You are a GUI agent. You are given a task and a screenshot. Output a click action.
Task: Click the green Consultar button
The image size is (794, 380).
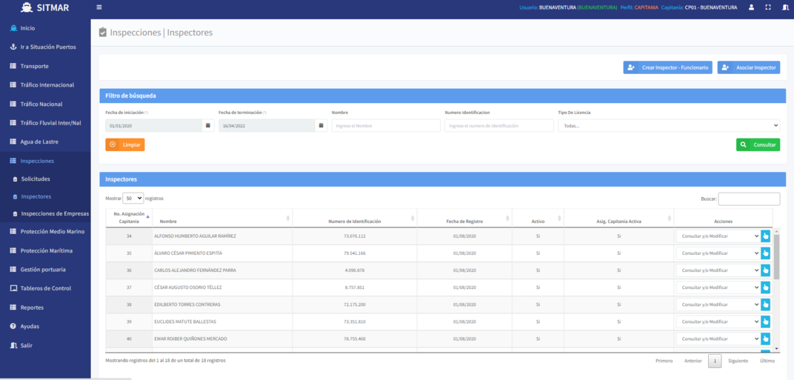(758, 144)
